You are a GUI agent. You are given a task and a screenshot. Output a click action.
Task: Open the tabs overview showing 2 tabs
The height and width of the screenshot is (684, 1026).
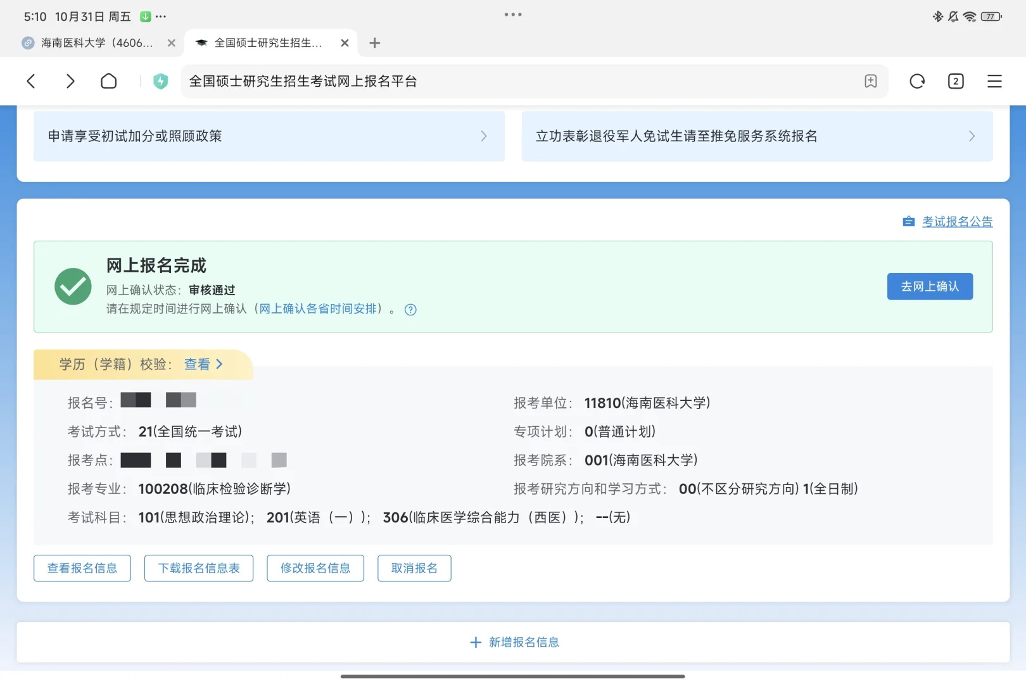[956, 81]
